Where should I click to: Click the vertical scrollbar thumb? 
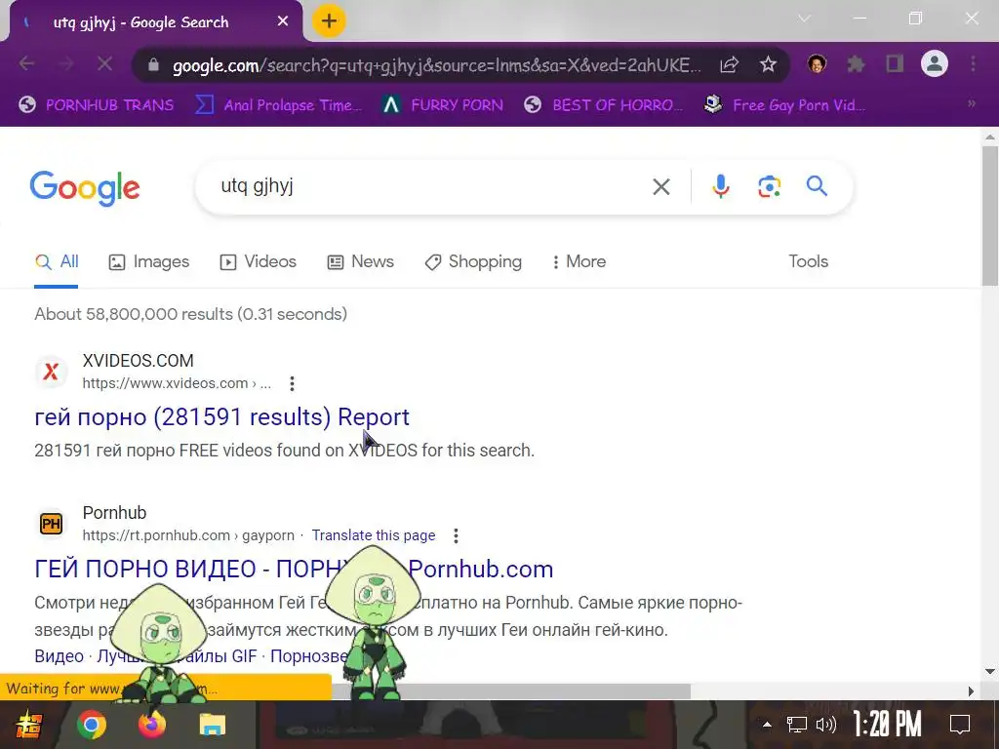(x=989, y=217)
